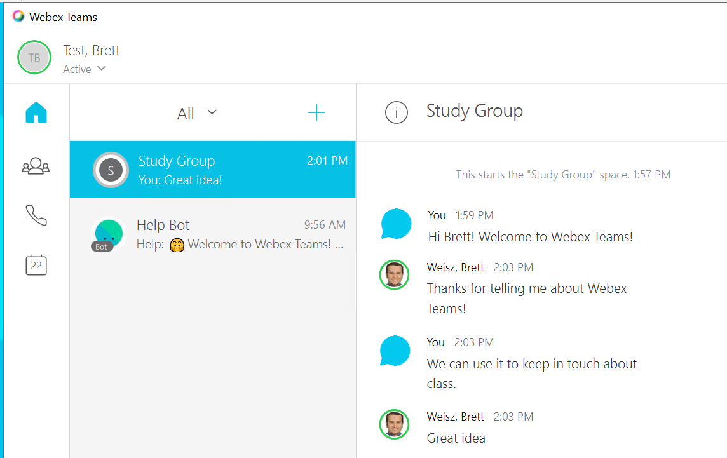Expand the All spaces filter dropdown
Screen dimensions: 727x458
196,113
